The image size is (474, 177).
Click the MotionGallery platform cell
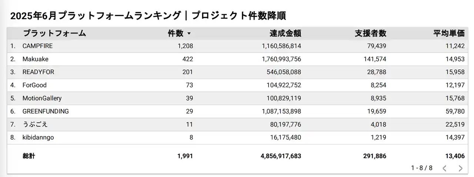point(42,98)
